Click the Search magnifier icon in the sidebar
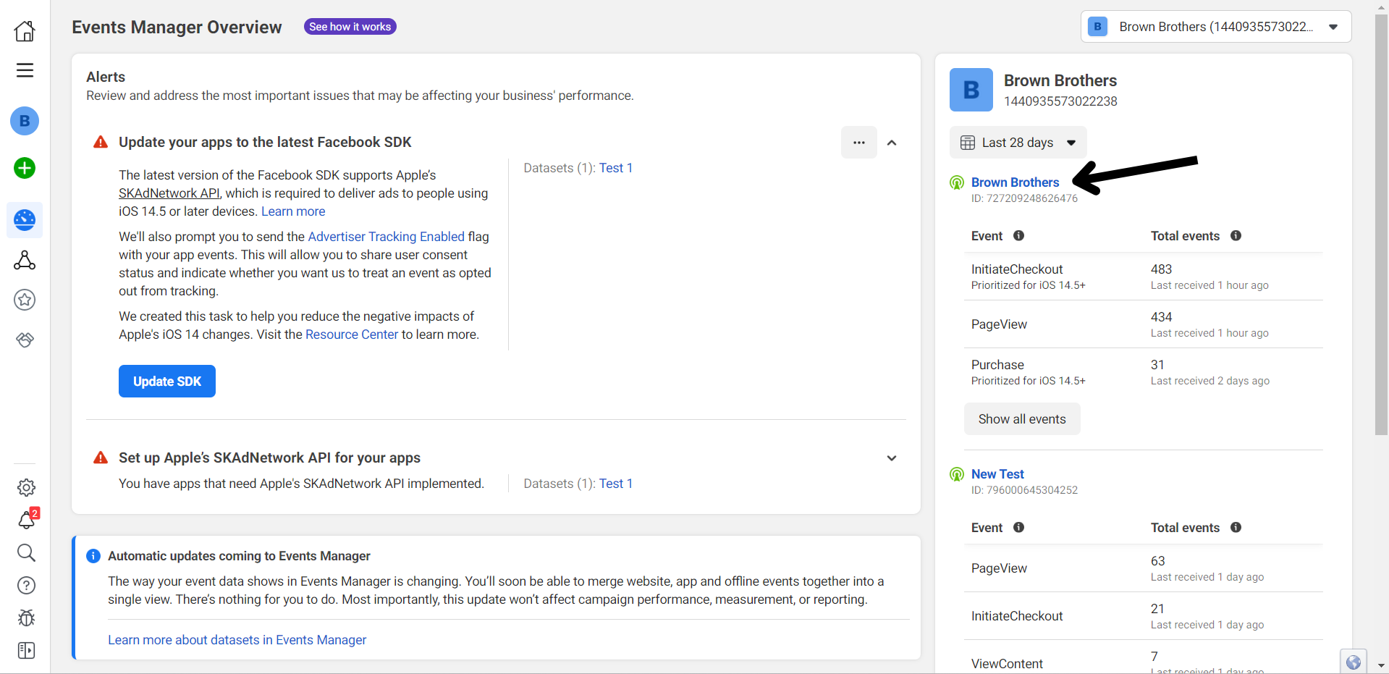1389x674 pixels. (26, 552)
